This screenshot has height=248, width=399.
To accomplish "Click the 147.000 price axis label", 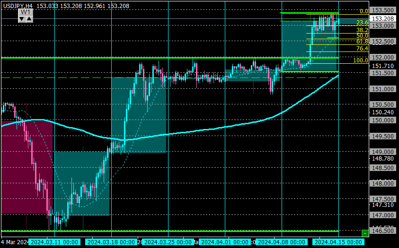I will (383, 215).
